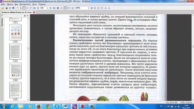
Task: Open the Правка menu
Action: point(10,4)
